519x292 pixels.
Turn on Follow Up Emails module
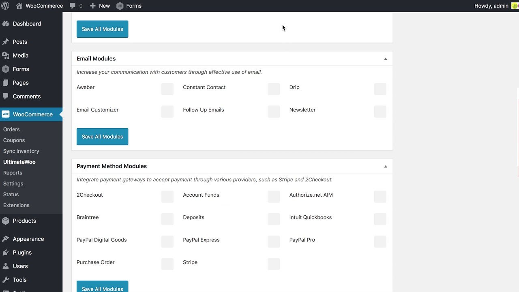[x=274, y=112]
